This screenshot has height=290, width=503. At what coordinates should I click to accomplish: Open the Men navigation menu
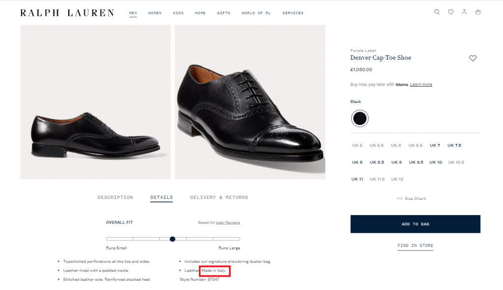click(x=133, y=13)
